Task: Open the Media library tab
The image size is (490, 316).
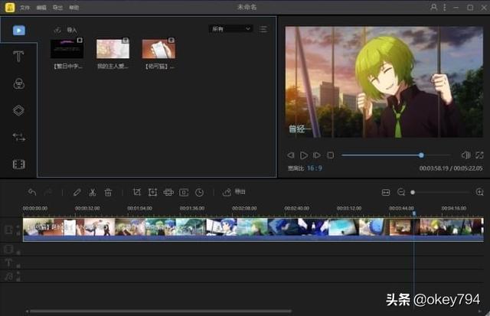Action: pyautogui.click(x=18, y=31)
